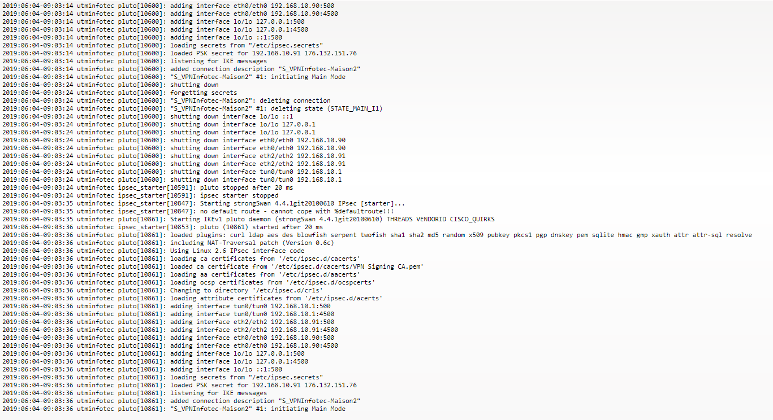Select the 'Starting IKEv1 pluto daemon' line
The width and height of the screenshot is (773, 420).
(249, 219)
